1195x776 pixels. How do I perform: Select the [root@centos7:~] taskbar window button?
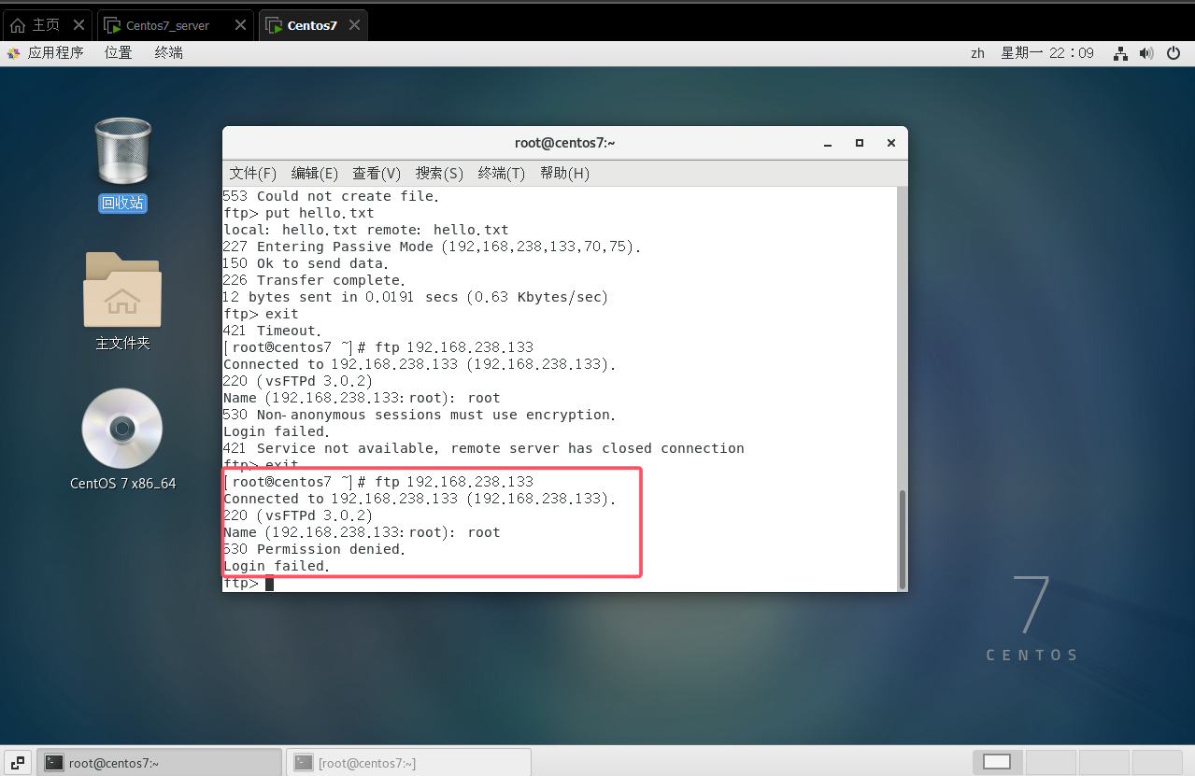408,762
